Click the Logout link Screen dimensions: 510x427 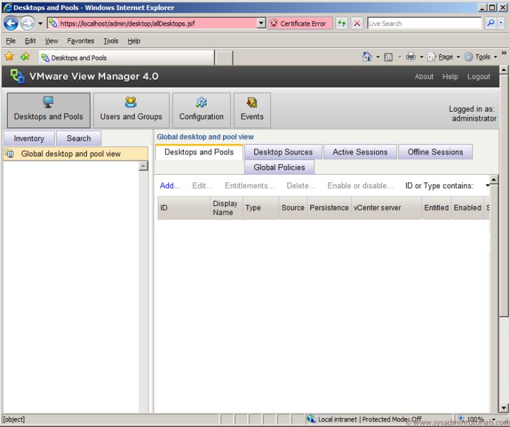pos(479,77)
